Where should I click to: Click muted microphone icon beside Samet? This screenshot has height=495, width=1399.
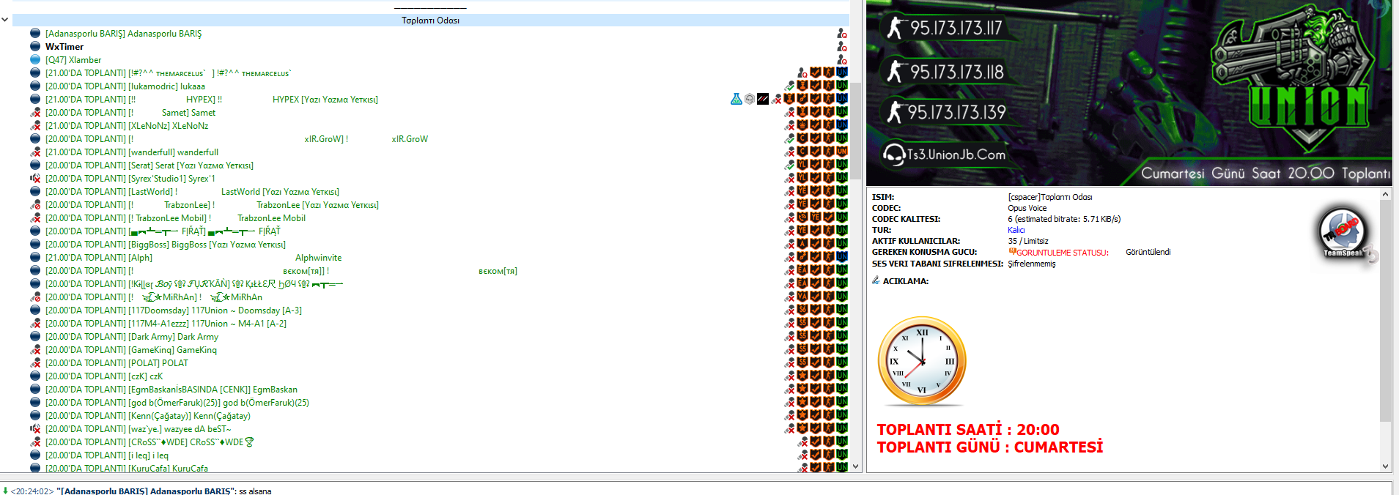point(35,113)
